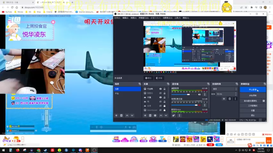Increase transition duration with up stepper

coord(236,93)
